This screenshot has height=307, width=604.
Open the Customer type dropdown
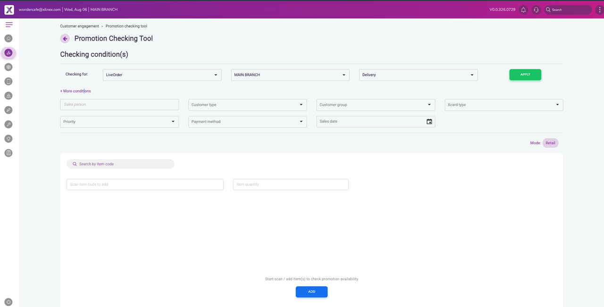click(247, 105)
